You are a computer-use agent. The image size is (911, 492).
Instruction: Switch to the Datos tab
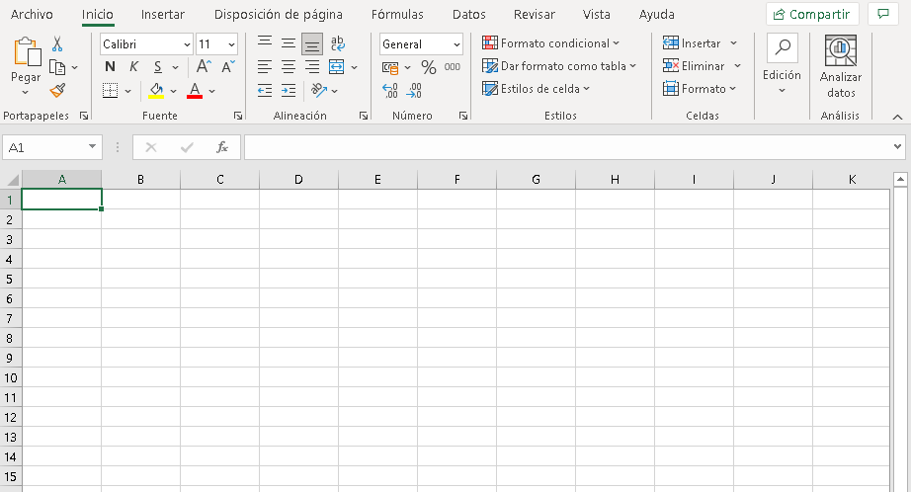[469, 15]
